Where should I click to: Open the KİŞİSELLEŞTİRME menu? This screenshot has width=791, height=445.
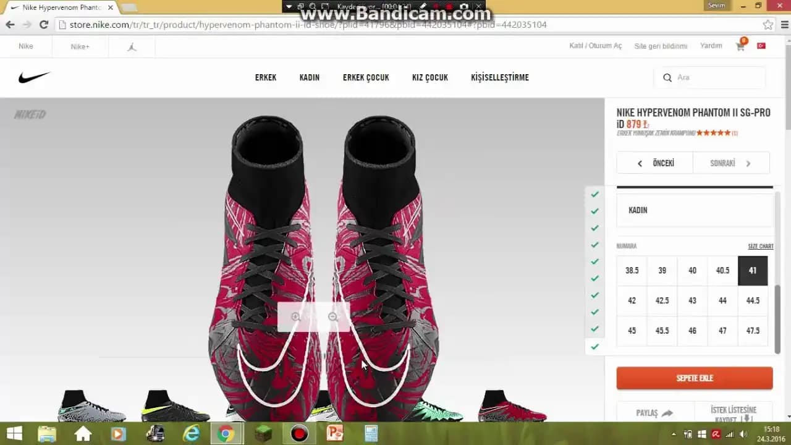pos(499,77)
